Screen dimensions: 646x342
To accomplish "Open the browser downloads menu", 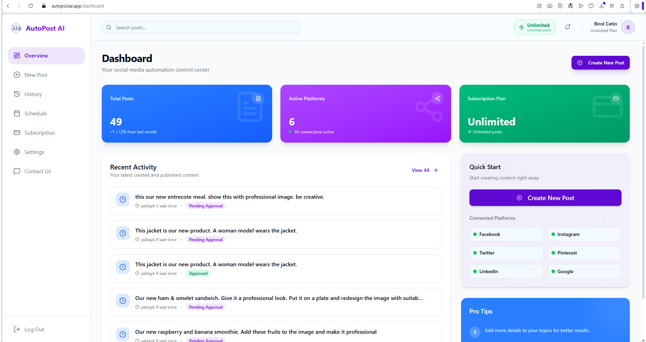I will pyautogui.click(x=602, y=6).
